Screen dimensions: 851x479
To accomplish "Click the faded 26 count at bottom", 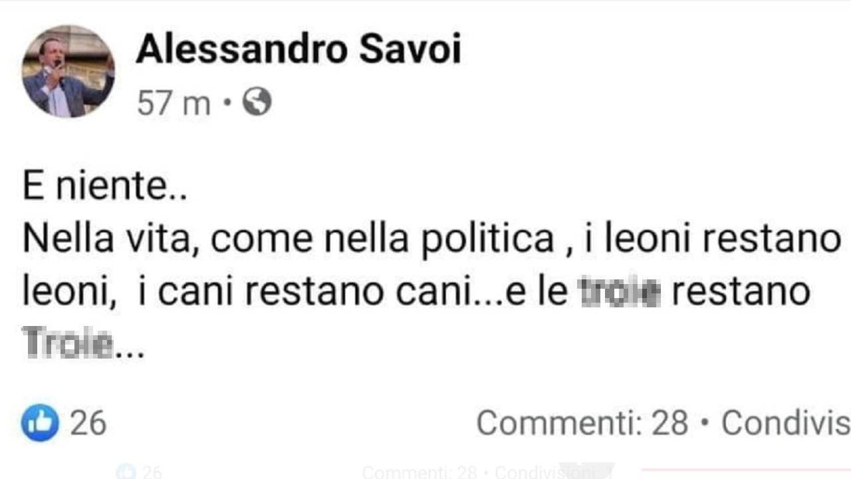I will pos(152,472).
